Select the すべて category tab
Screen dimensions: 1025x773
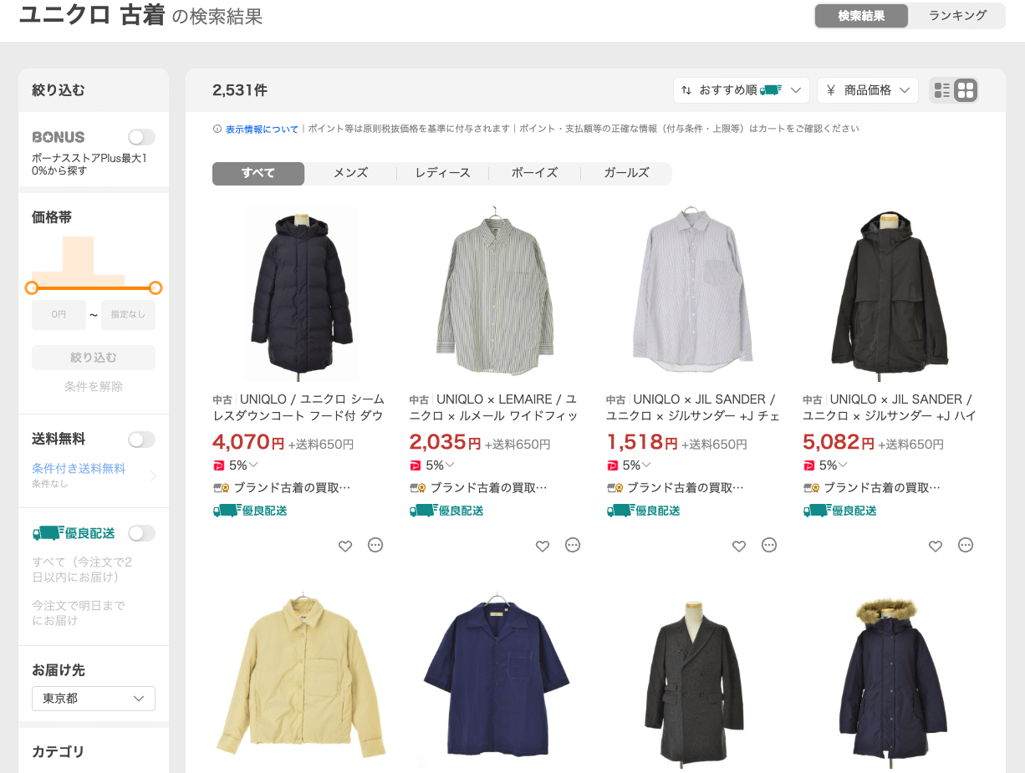tap(258, 173)
